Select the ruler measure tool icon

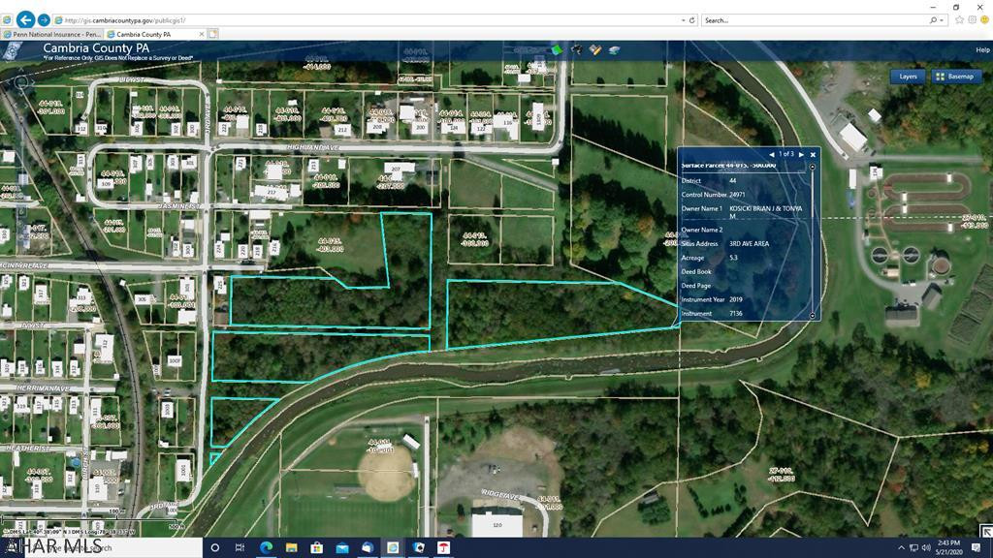pyautogui.click(x=595, y=49)
